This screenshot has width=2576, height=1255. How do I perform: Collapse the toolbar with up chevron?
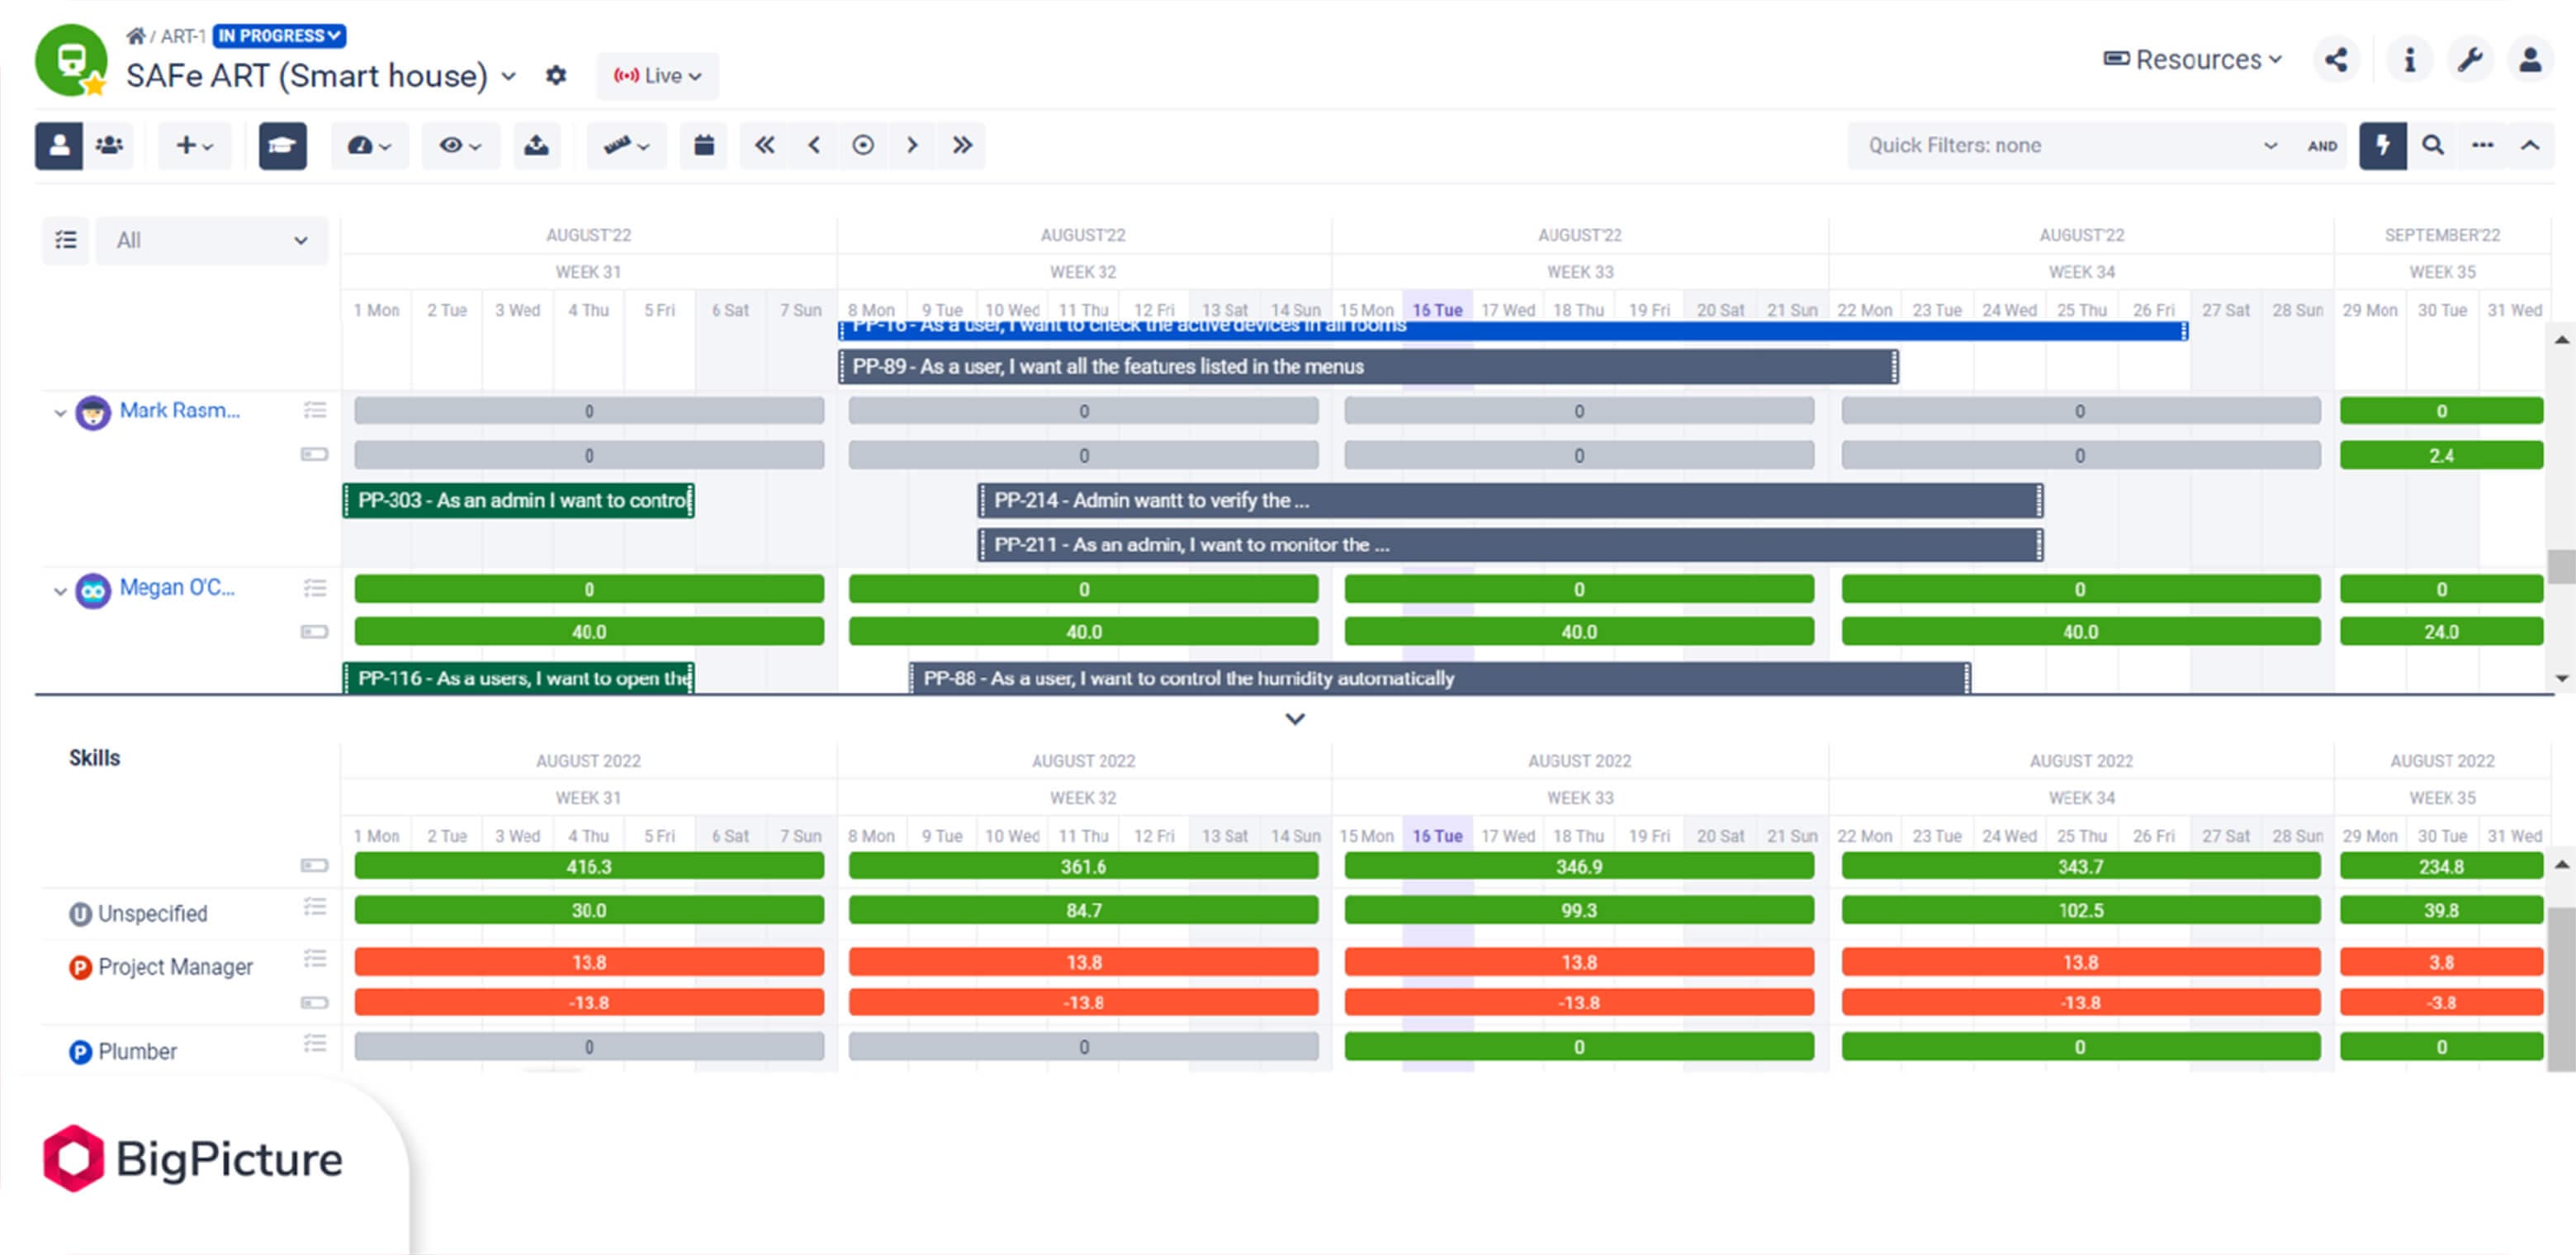point(2530,146)
